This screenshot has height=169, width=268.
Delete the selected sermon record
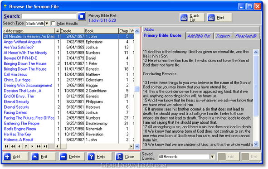(72, 156)
